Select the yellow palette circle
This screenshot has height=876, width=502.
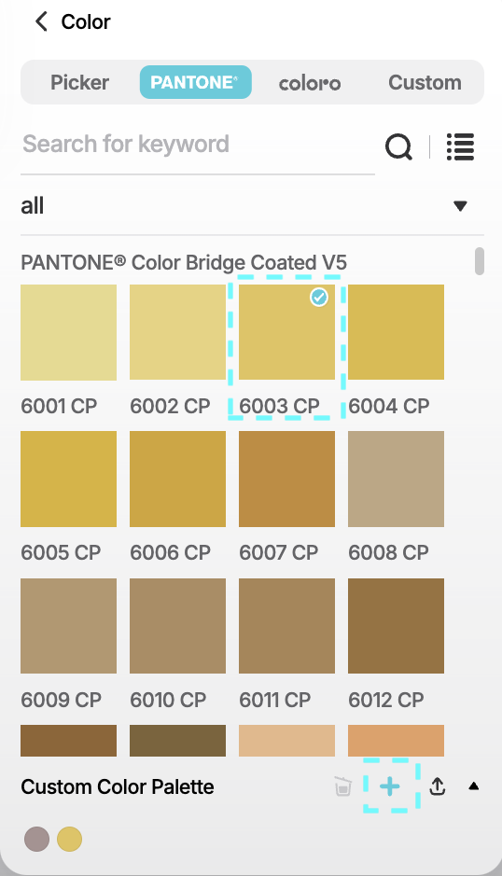[70, 839]
